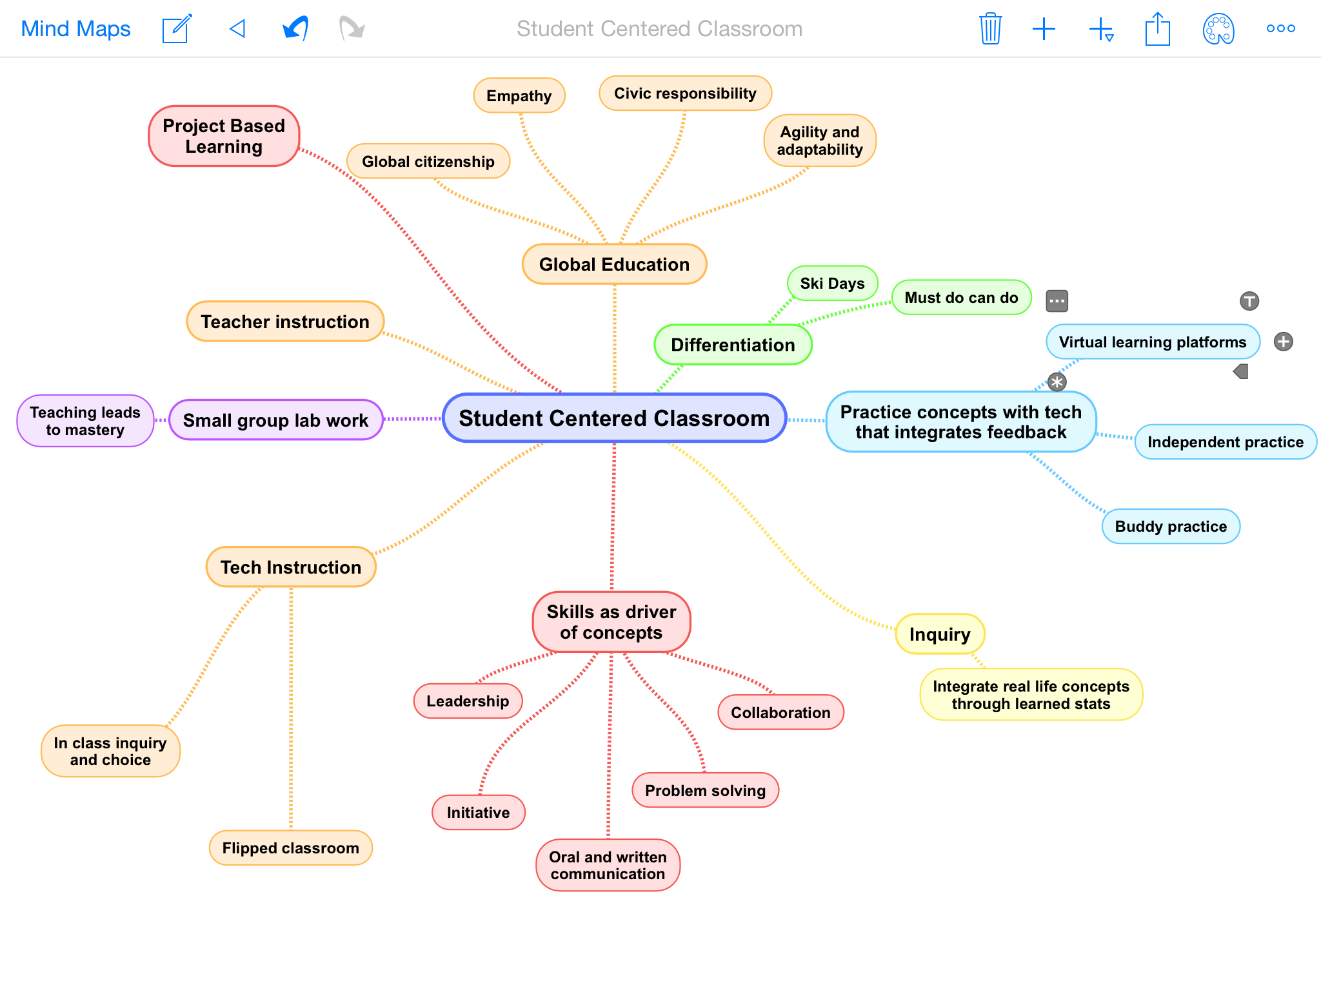Select the Flipped classroom node
1321x990 pixels.
point(291,848)
